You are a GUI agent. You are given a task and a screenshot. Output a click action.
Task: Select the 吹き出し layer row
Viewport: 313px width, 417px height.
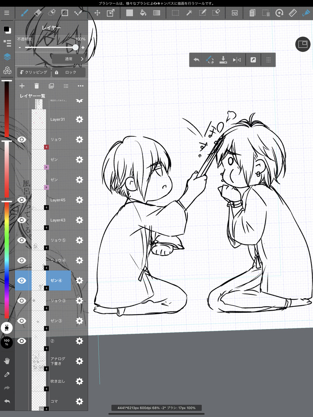(51, 381)
